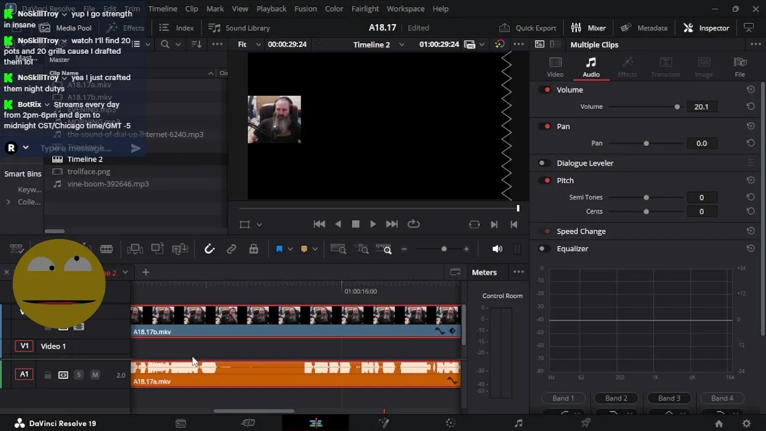Image resolution: width=766 pixels, height=431 pixels.
Task: Add a blue flag to clip
Action: 279,249
